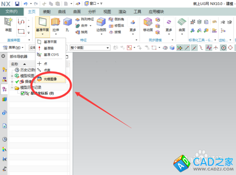
Task: Click the 拔模 draft tool
Action: [115, 32]
